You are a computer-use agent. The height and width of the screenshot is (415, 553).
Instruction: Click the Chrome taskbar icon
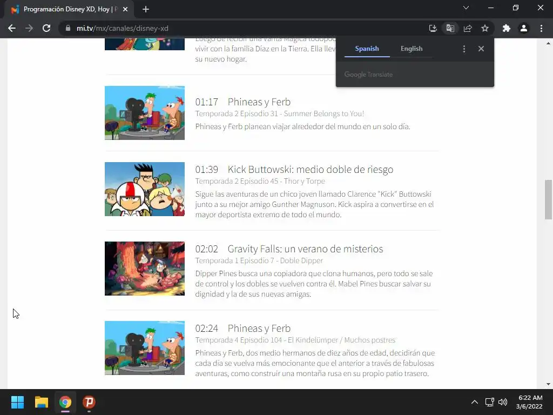[65, 402]
